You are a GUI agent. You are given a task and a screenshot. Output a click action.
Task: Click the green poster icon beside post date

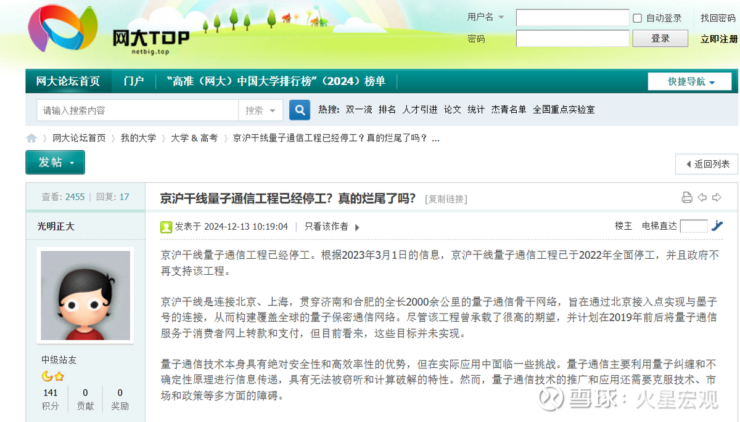click(166, 227)
